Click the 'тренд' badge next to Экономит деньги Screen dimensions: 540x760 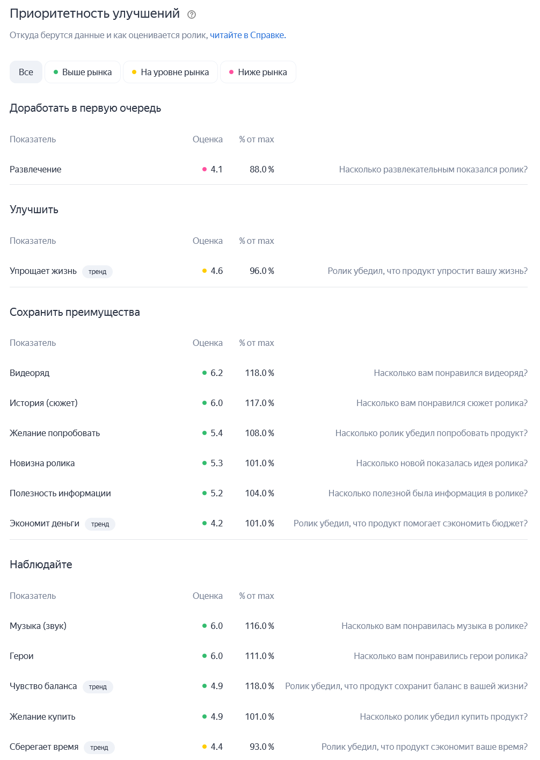[x=100, y=524]
